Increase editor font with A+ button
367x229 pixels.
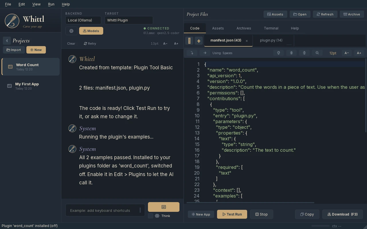[x=359, y=53]
